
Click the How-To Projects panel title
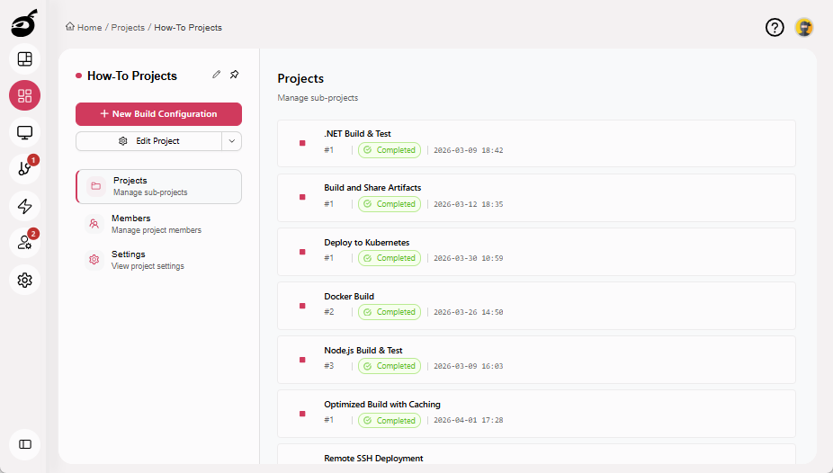click(131, 76)
